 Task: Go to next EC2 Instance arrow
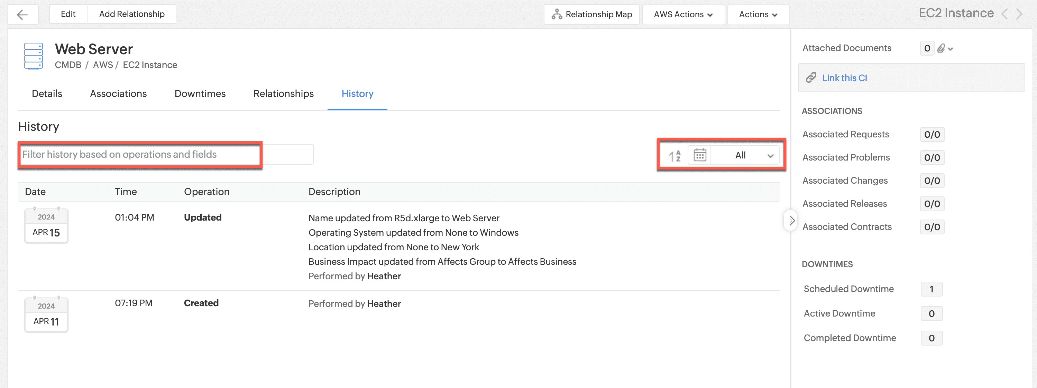click(1019, 14)
